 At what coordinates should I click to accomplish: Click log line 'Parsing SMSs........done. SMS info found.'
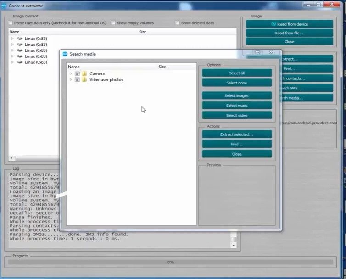(69, 234)
